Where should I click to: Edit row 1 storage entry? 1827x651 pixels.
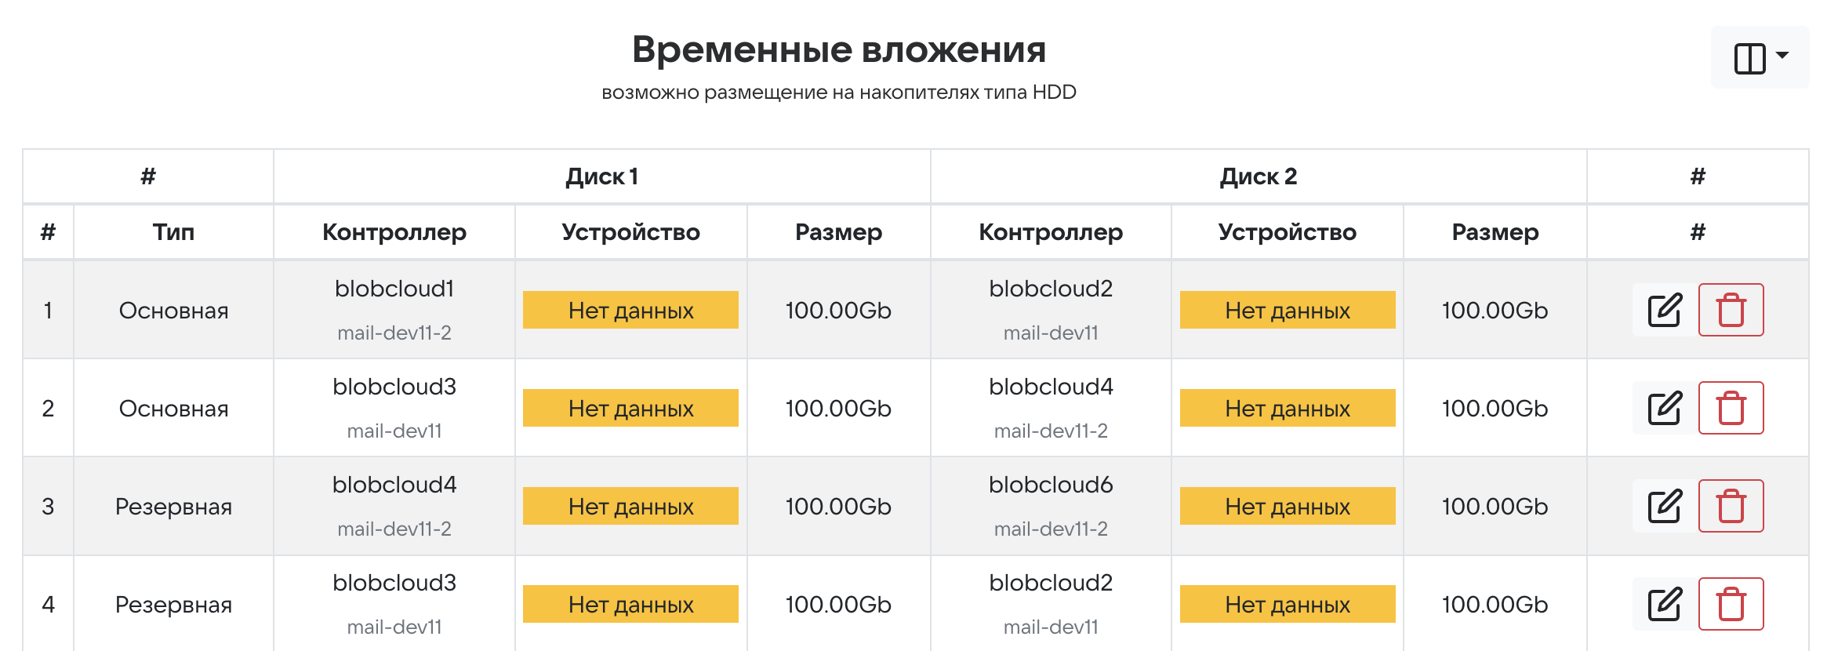(1664, 310)
